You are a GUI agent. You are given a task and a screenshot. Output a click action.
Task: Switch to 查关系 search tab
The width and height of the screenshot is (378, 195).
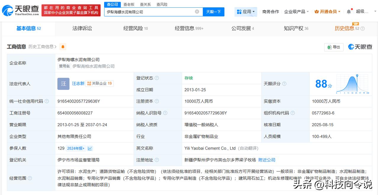tap(145, 4)
